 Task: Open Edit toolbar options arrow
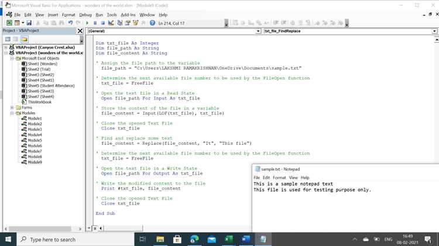pos(347,23)
